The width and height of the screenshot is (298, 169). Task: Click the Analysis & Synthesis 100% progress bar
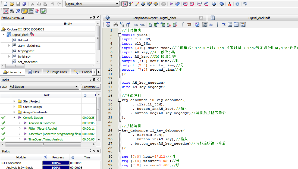click(56, 167)
